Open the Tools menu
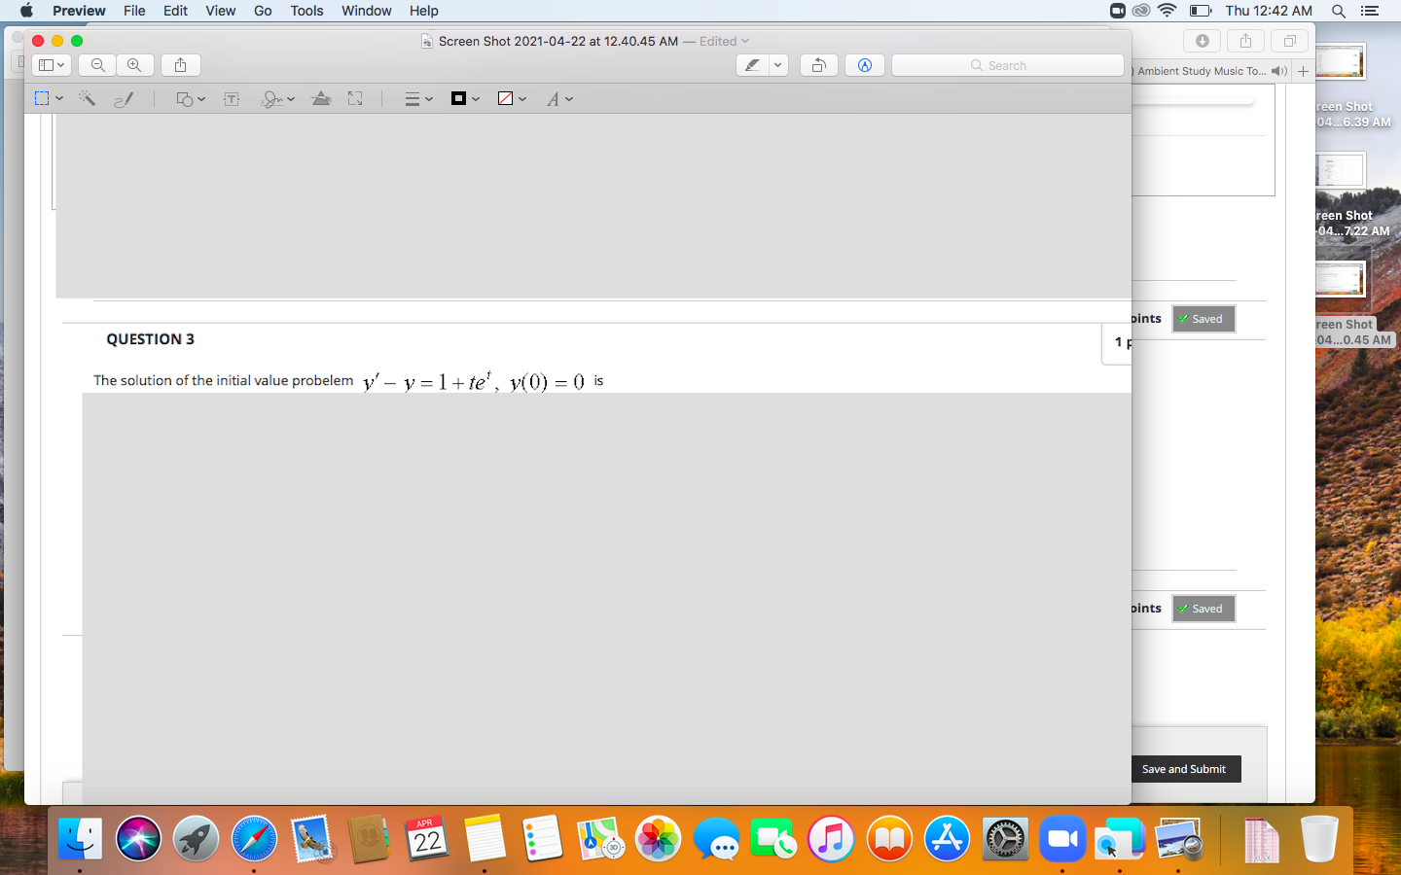 pyautogui.click(x=306, y=11)
